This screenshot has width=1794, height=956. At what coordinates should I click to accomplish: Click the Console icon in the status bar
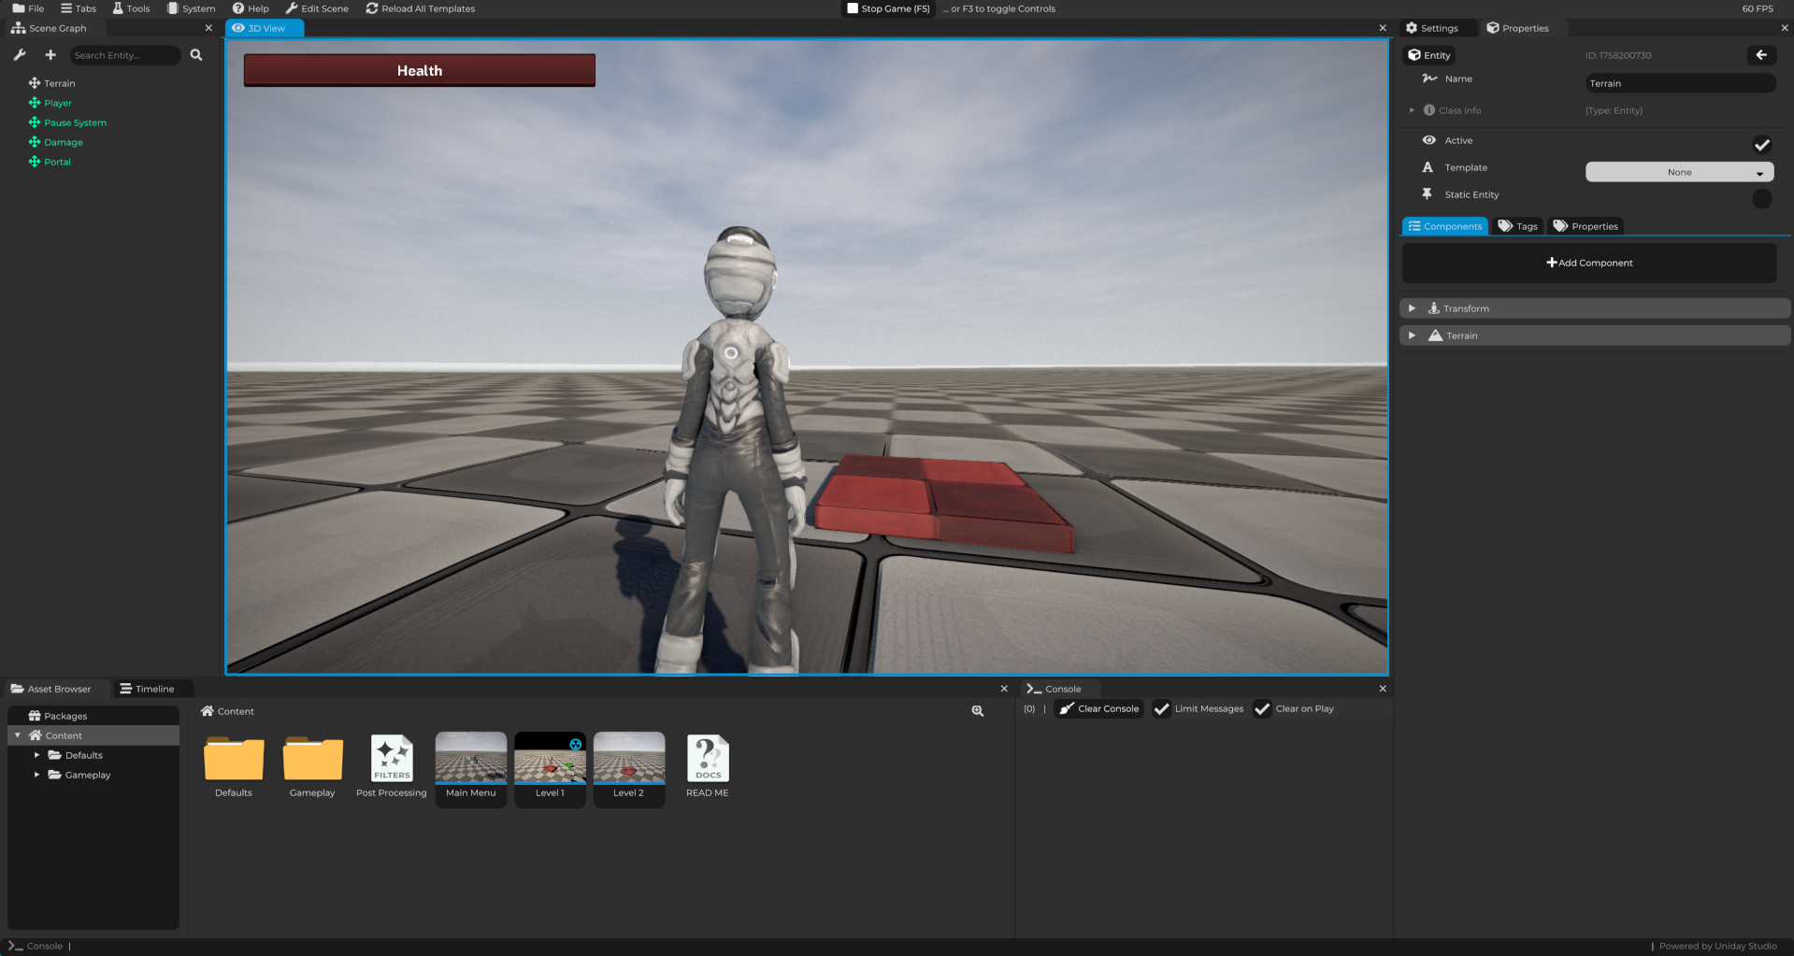(17, 946)
